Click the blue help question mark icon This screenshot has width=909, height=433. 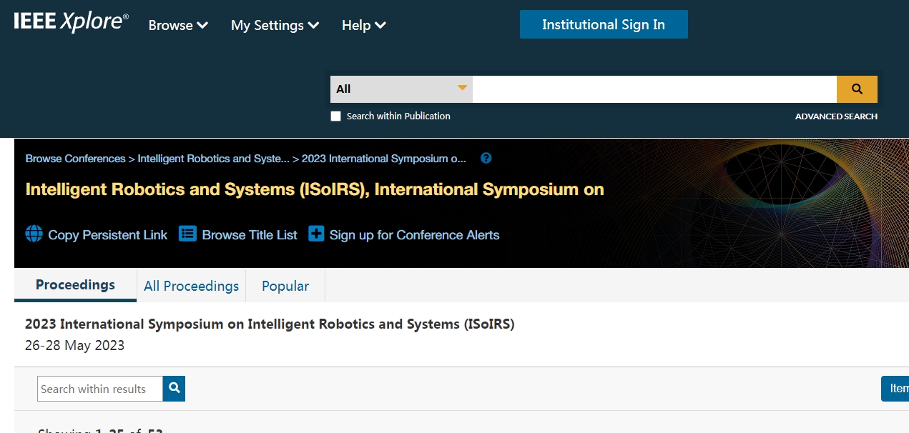486,158
